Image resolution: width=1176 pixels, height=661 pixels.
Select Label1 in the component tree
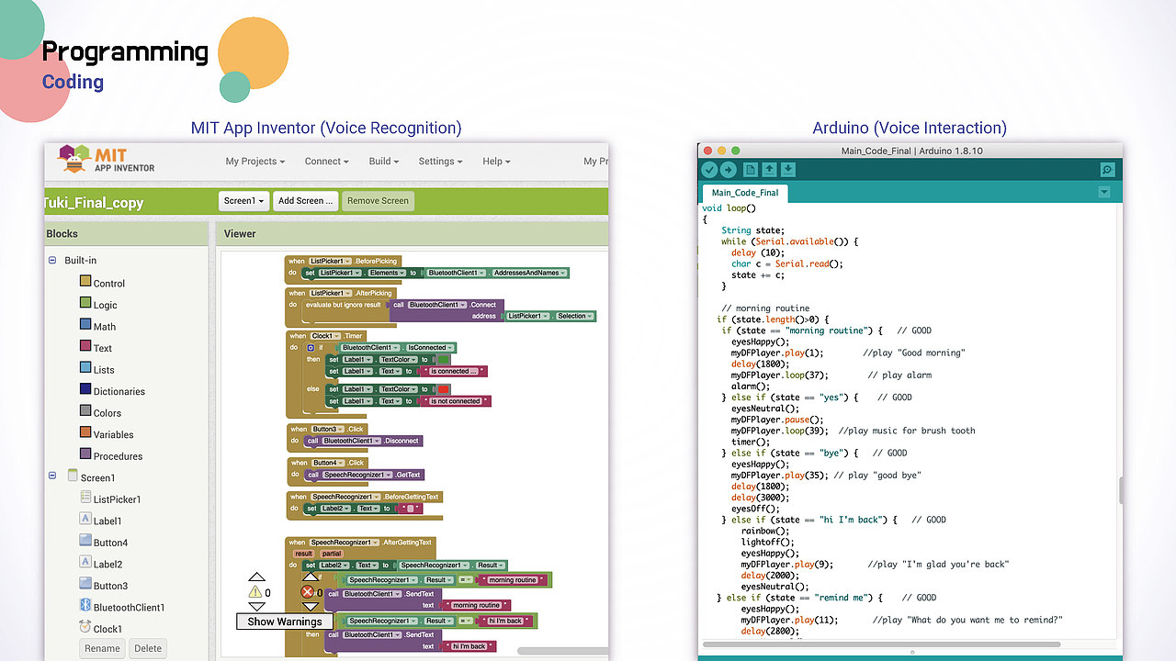click(100, 521)
